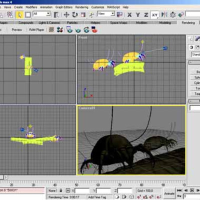Viewport: 200px width, 200px height.
Task: Choose the Scale tool icon
Action: [x=83, y=15]
